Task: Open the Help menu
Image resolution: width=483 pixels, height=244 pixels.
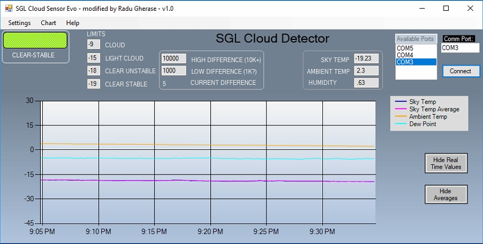Action: click(73, 23)
